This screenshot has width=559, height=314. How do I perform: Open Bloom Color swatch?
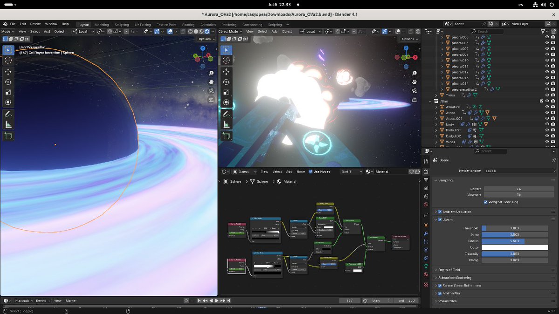(515, 247)
